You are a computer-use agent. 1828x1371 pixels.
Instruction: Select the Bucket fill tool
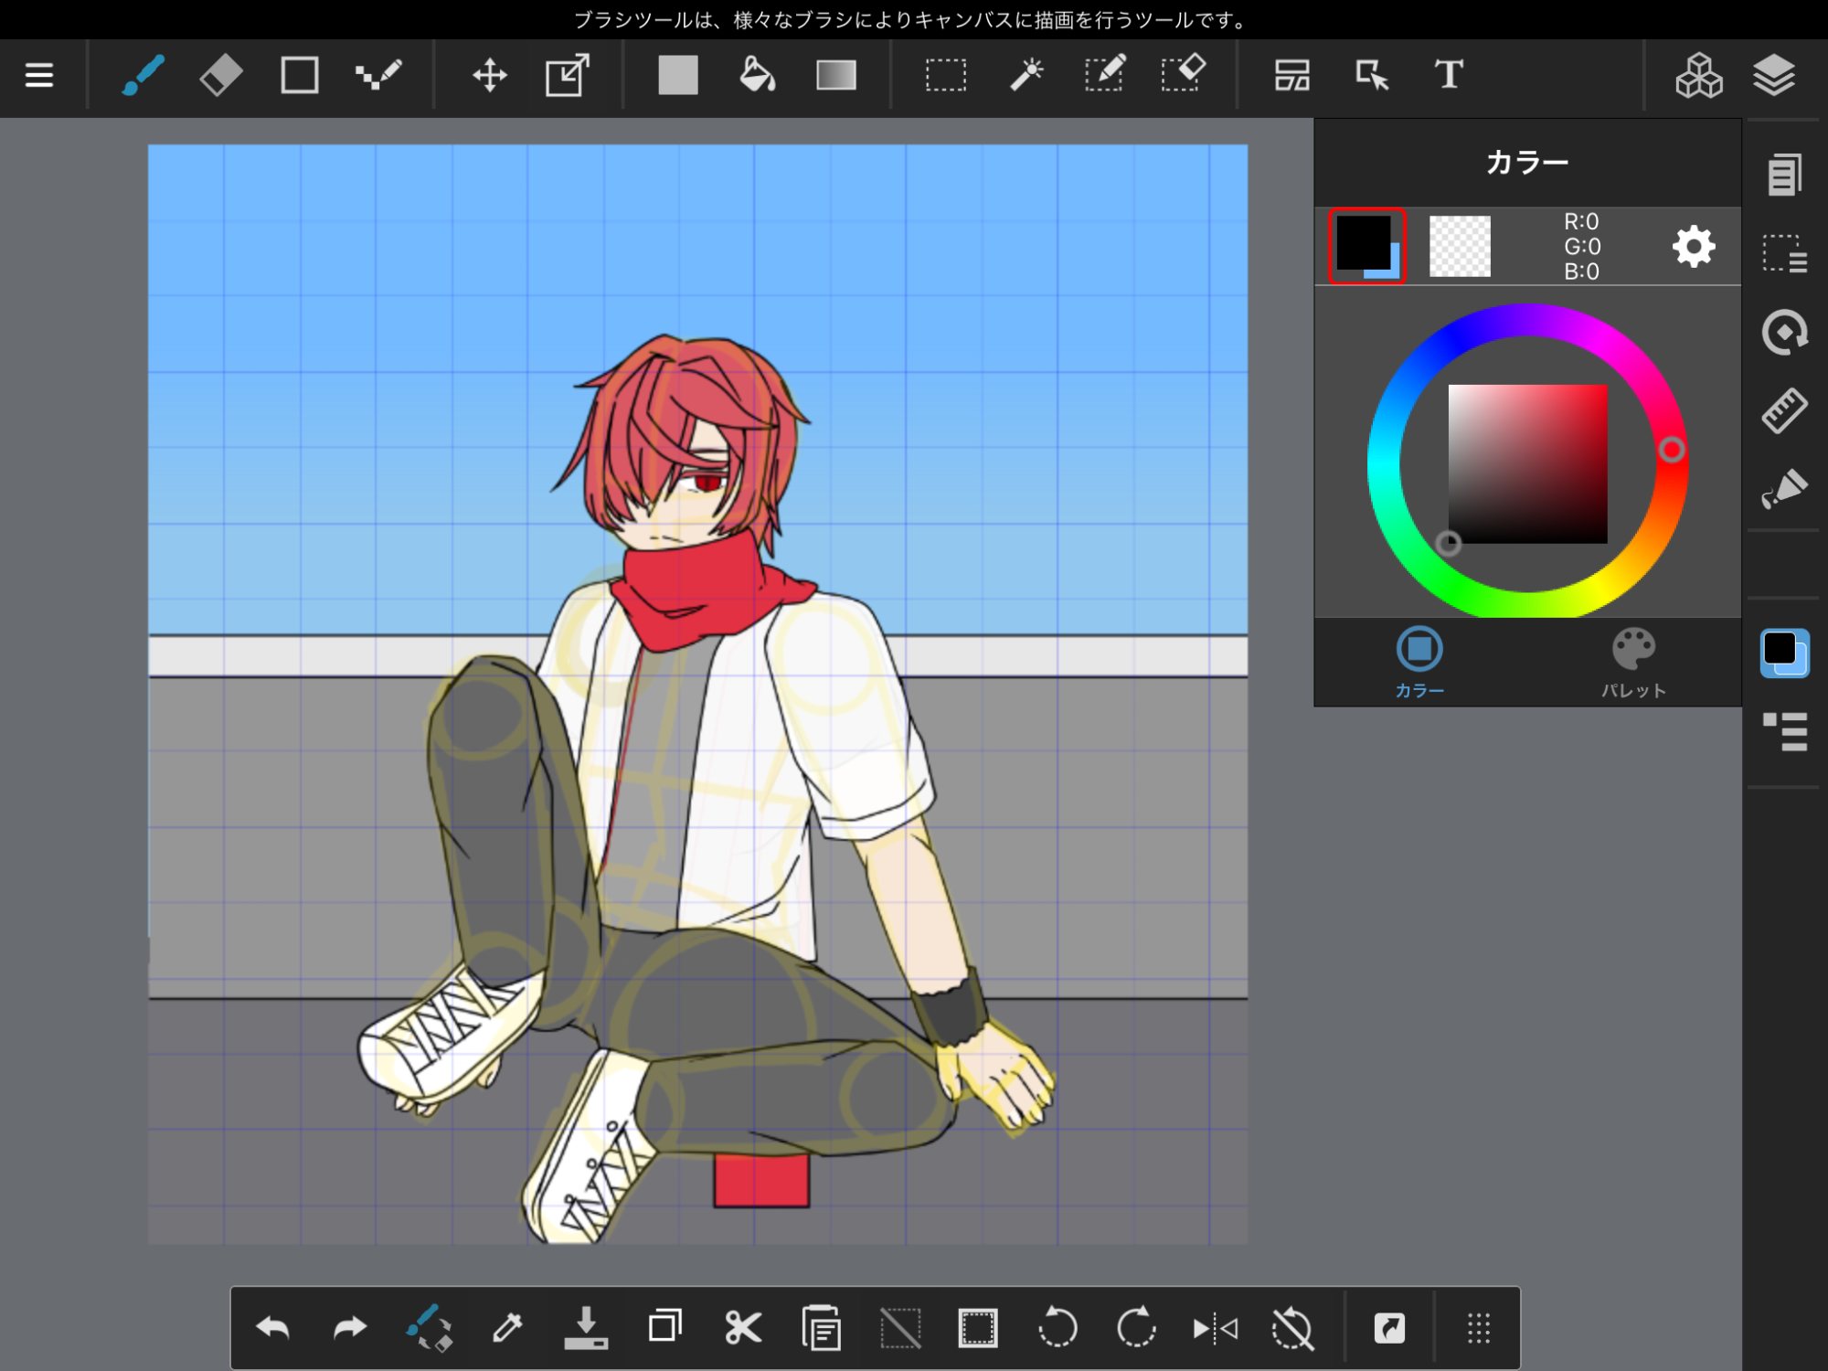[x=757, y=75]
